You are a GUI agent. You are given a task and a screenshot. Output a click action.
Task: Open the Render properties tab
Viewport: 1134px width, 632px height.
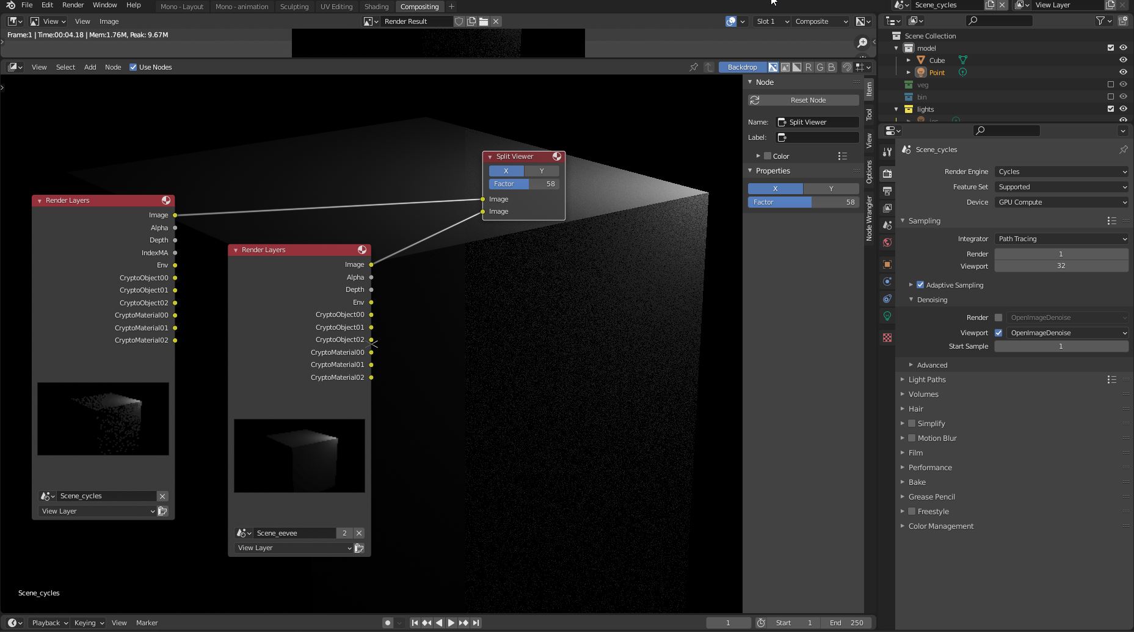pyautogui.click(x=887, y=174)
